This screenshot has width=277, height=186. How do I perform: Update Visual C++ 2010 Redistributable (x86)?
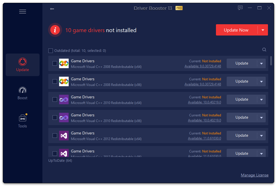242,118
